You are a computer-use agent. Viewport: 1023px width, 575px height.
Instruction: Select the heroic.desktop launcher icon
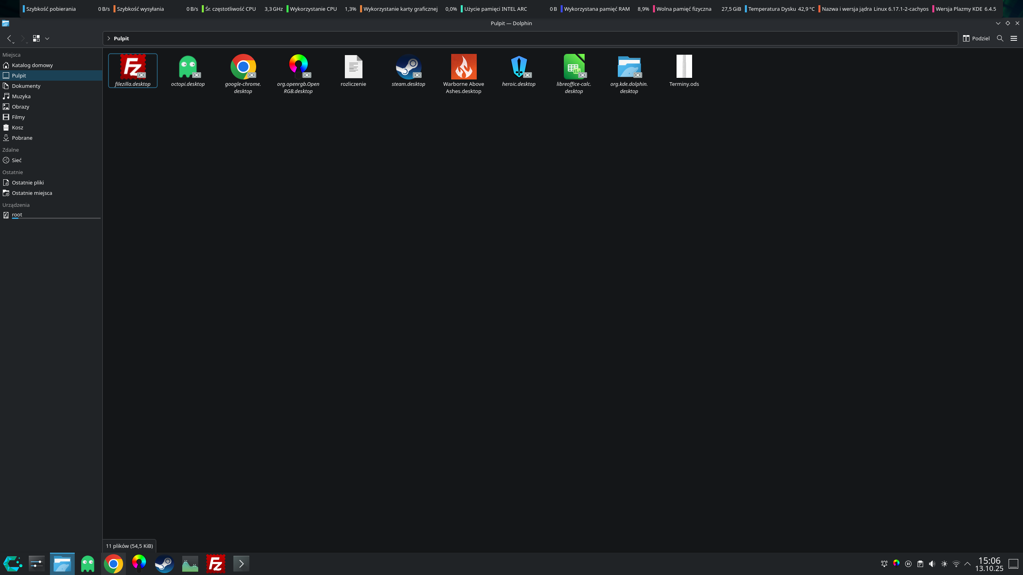(x=518, y=67)
